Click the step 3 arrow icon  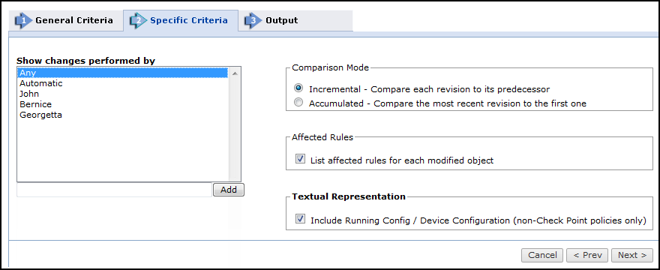[x=253, y=21]
